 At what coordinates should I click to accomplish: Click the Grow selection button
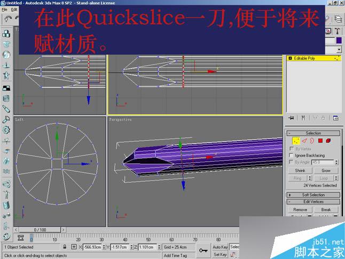(x=326, y=170)
